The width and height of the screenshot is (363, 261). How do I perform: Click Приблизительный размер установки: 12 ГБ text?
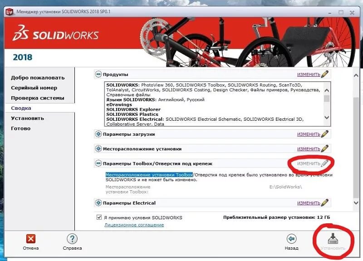click(x=277, y=217)
